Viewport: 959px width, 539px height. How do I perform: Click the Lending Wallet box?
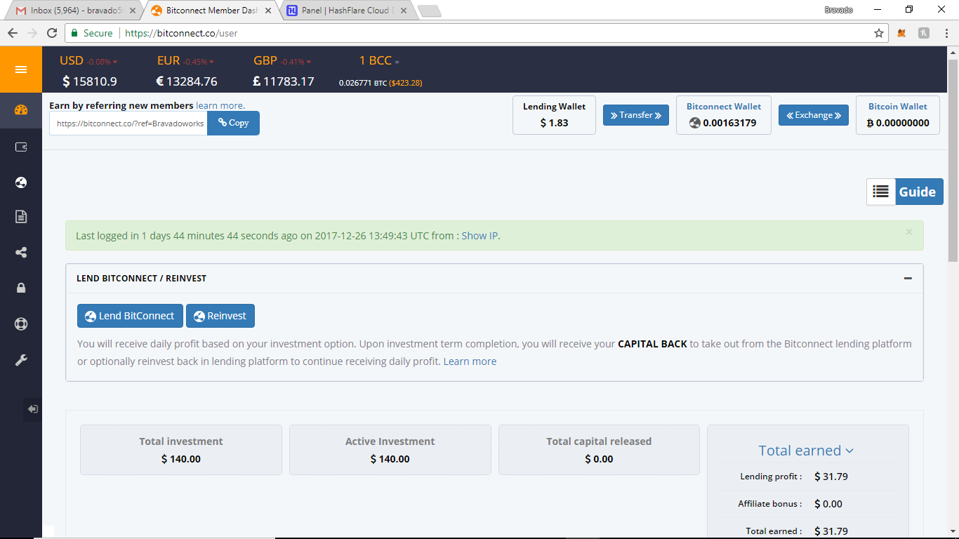click(x=555, y=115)
